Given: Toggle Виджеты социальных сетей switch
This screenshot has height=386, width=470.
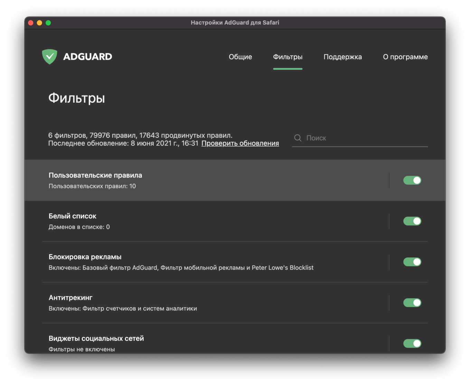Looking at the screenshot, I should coord(412,343).
